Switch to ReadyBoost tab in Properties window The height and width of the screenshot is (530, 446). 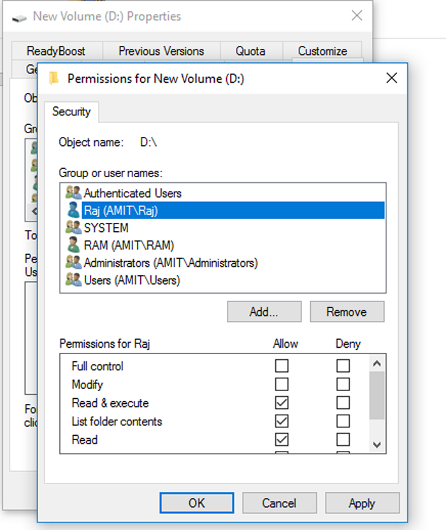(56, 51)
